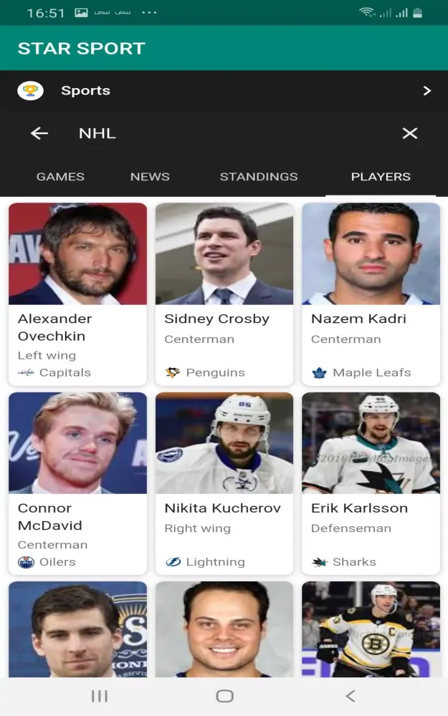
Task: Tap the Oilers team logo
Action: [26, 562]
